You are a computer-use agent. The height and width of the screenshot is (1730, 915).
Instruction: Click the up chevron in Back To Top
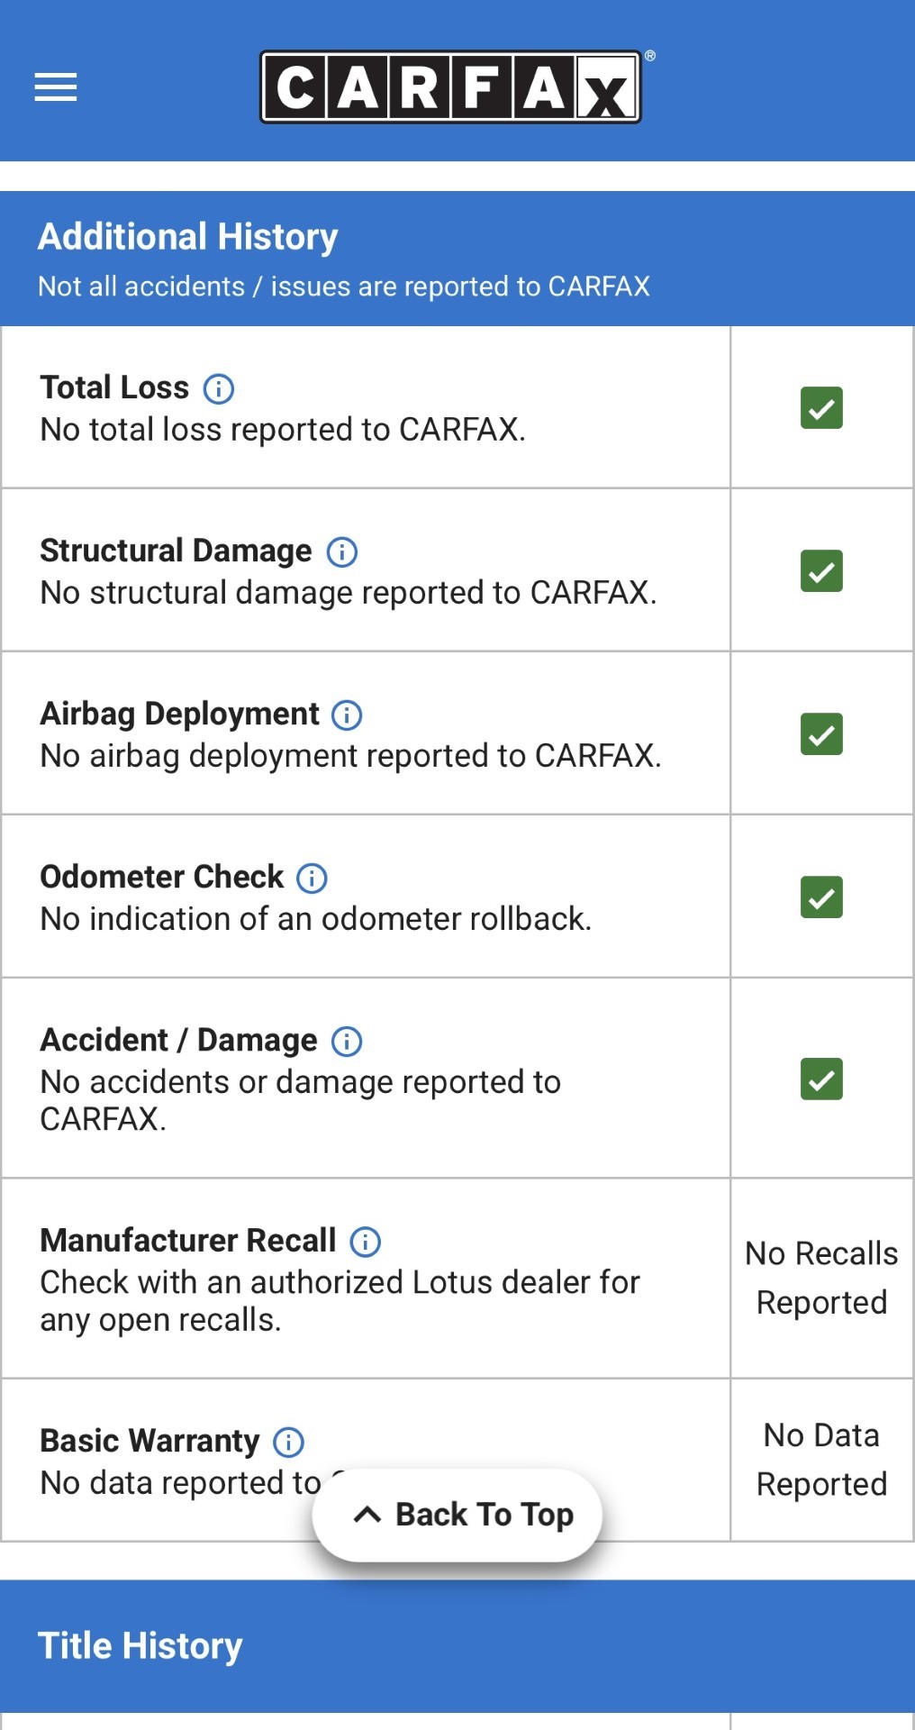click(367, 1515)
